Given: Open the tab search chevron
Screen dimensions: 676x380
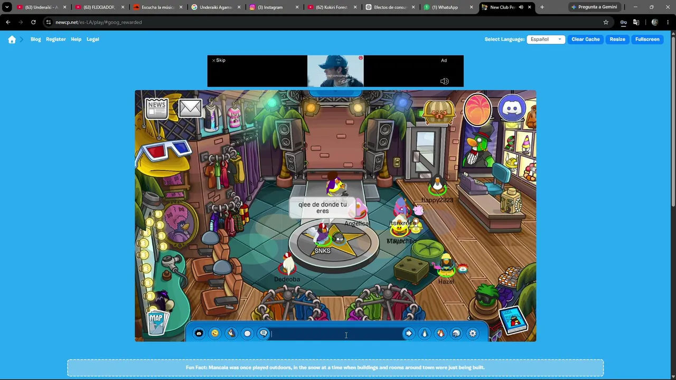Looking at the screenshot, I should [x=7, y=7].
